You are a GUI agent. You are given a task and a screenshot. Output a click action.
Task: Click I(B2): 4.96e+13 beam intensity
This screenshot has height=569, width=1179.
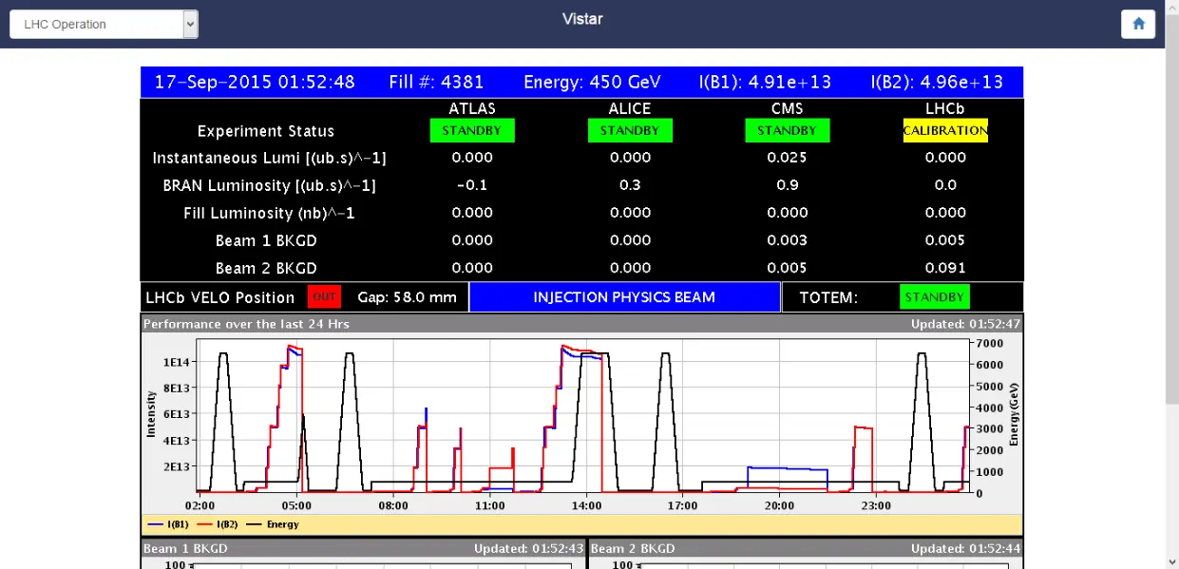[937, 82]
